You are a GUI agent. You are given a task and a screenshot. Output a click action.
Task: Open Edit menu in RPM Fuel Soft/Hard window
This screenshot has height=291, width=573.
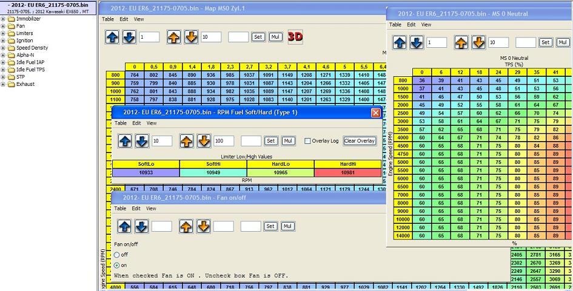(x=137, y=123)
